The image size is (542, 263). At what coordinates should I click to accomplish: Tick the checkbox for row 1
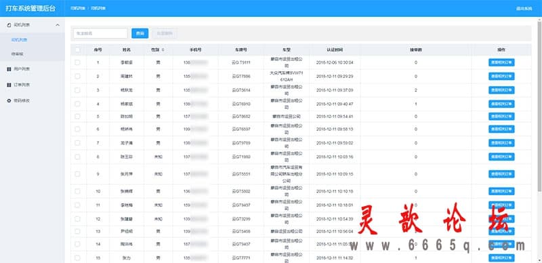coord(77,62)
